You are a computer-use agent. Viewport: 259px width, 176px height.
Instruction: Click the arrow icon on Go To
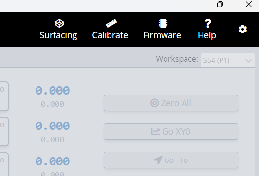pyautogui.click(x=158, y=160)
